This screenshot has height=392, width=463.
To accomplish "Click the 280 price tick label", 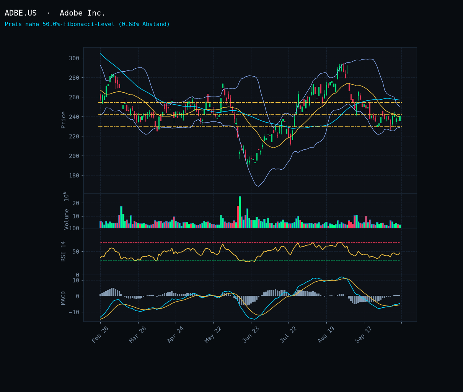I will click(x=74, y=78).
